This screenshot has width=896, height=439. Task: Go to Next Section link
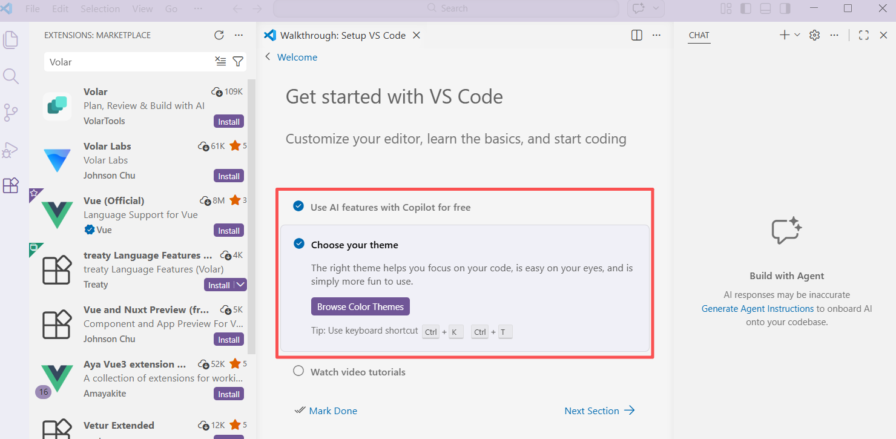pos(599,411)
